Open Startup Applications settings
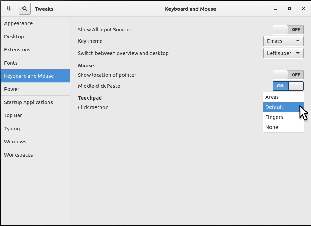The image size is (311, 226). pos(35,102)
